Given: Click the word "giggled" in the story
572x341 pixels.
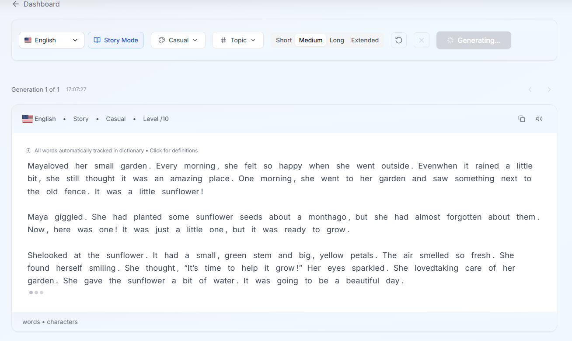Looking at the screenshot, I should pyautogui.click(x=69, y=217).
